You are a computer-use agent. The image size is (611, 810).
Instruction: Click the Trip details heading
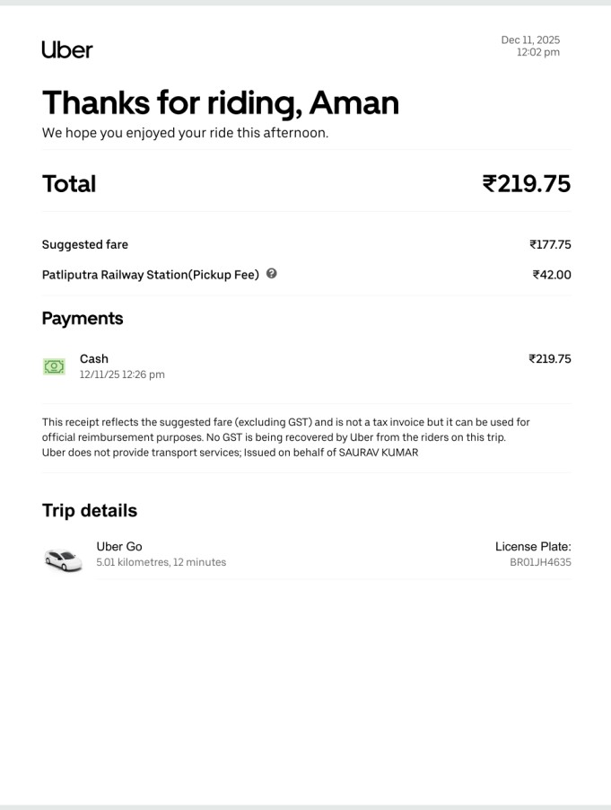(90, 511)
